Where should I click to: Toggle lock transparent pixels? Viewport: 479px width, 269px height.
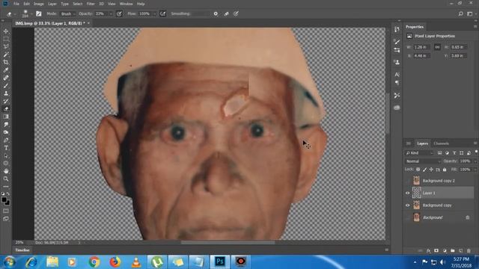coord(418,170)
